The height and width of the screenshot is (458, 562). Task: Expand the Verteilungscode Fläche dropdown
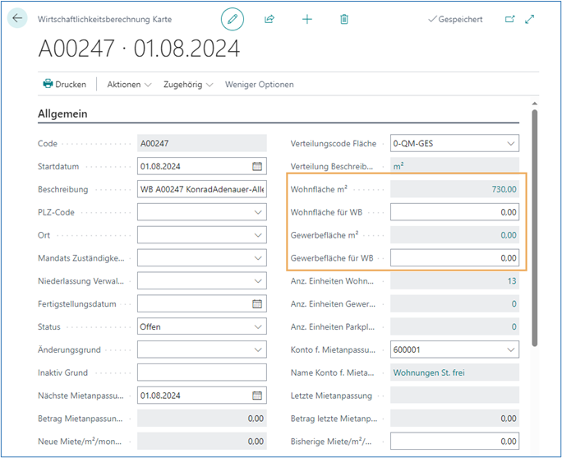coord(509,143)
